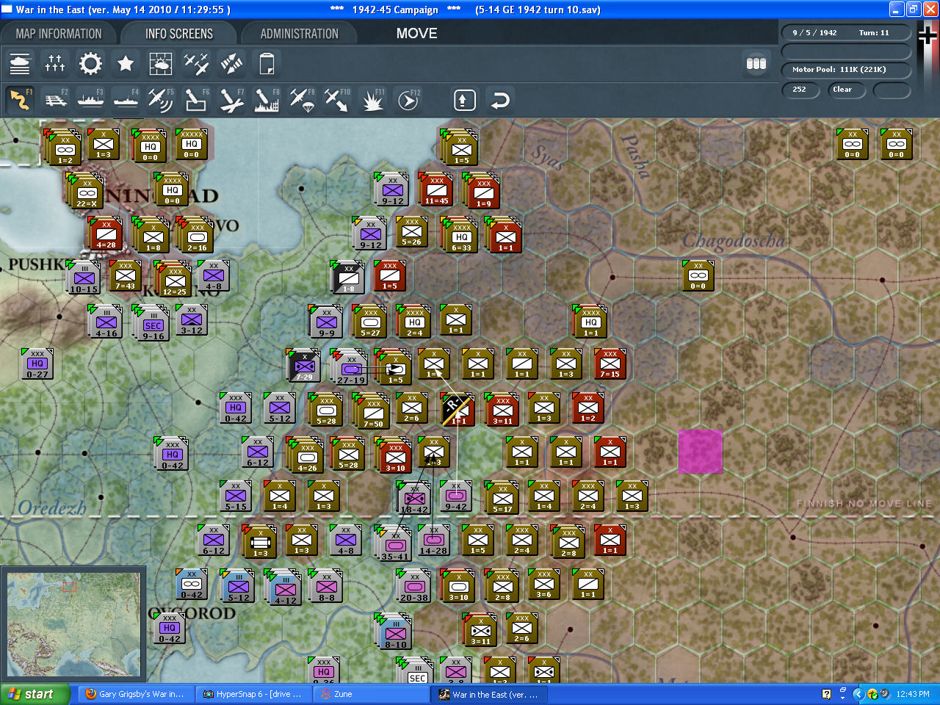This screenshot has height=705, width=940.
Task: Open the gear settings icon
Action: [90, 64]
